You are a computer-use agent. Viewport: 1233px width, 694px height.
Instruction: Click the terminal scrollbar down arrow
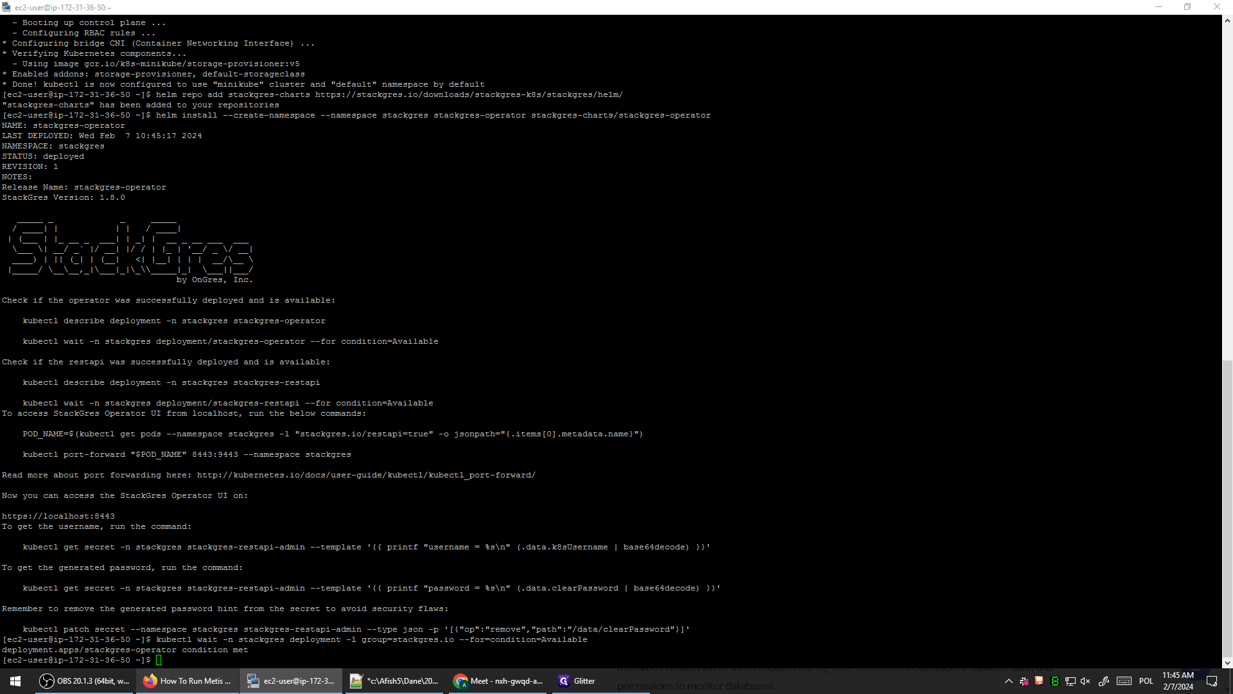1227,663
